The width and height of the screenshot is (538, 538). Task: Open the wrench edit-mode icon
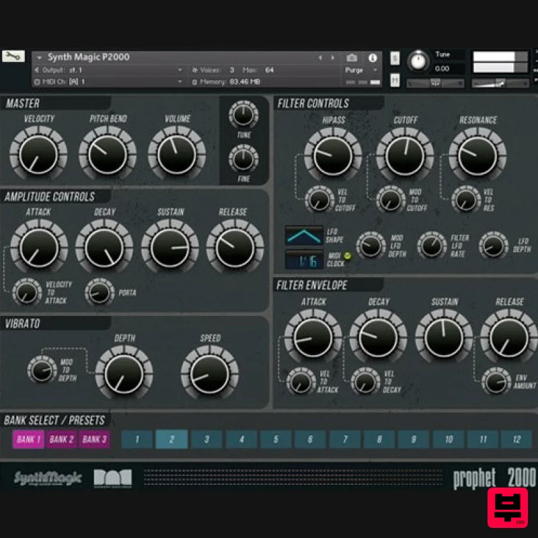(x=13, y=56)
